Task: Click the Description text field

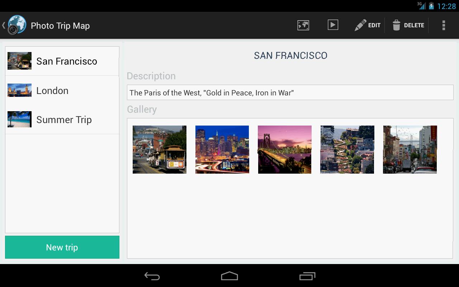Action: [290, 93]
